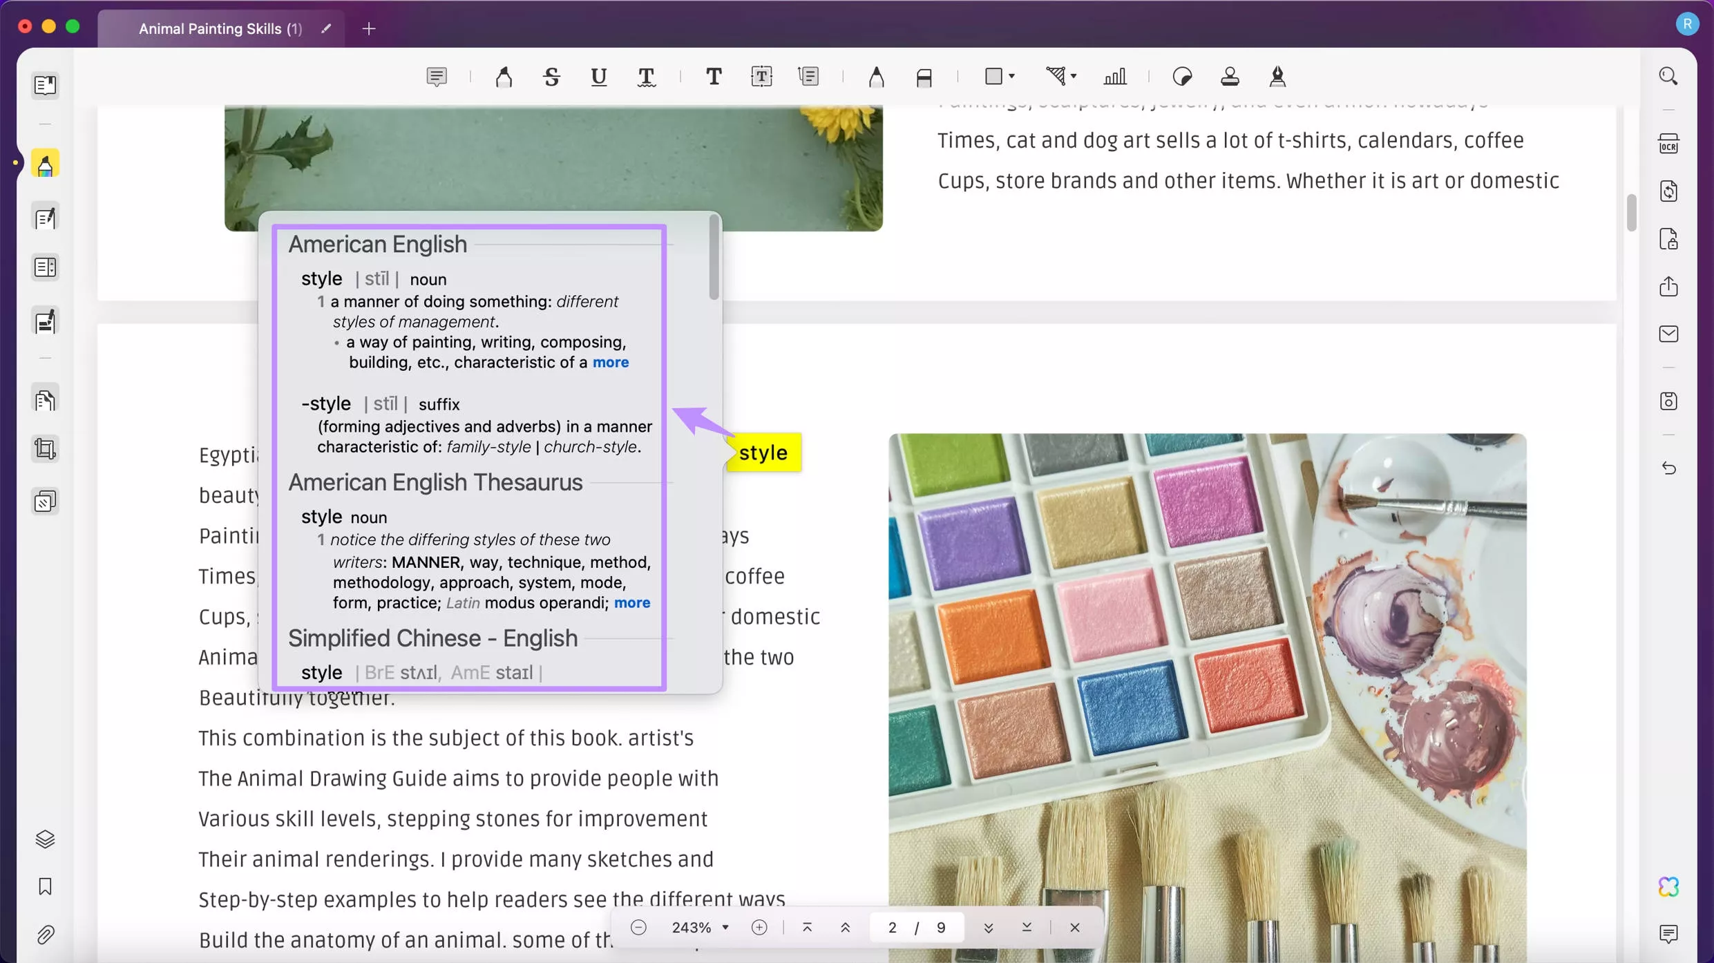Screen dimensions: 1714x963
Task: Open the Crop Pages tool in sidebar
Action: pos(45,449)
